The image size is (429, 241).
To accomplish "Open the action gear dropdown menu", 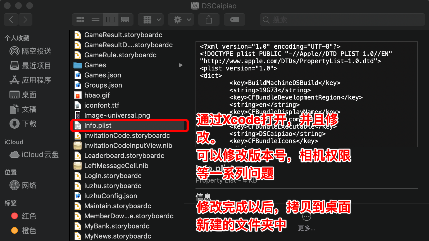I will click(x=181, y=20).
